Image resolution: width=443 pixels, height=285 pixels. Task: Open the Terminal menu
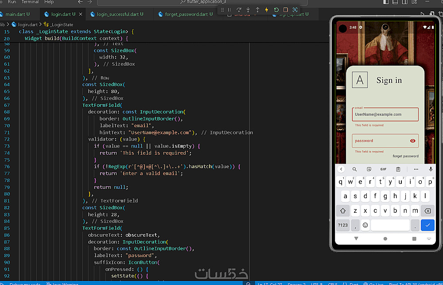coord(30,2)
